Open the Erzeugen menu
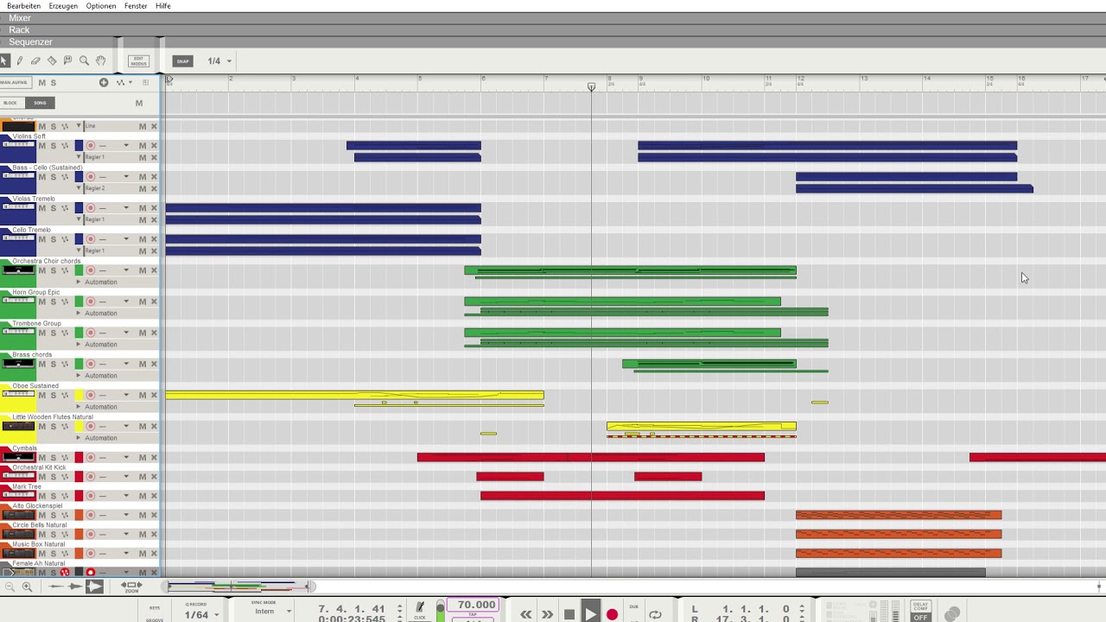 [x=63, y=6]
